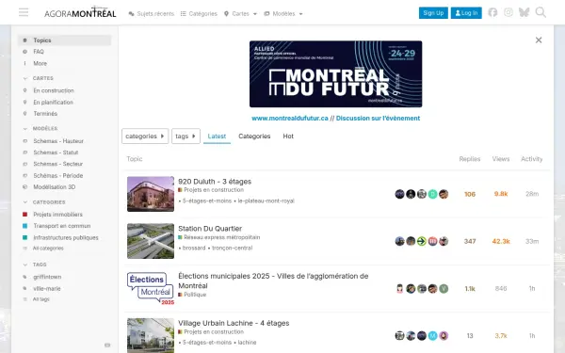Viewport: 565px width, 353px height.
Task: Click the Montréal du Futur banner image
Action: pyautogui.click(x=335, y=73)
